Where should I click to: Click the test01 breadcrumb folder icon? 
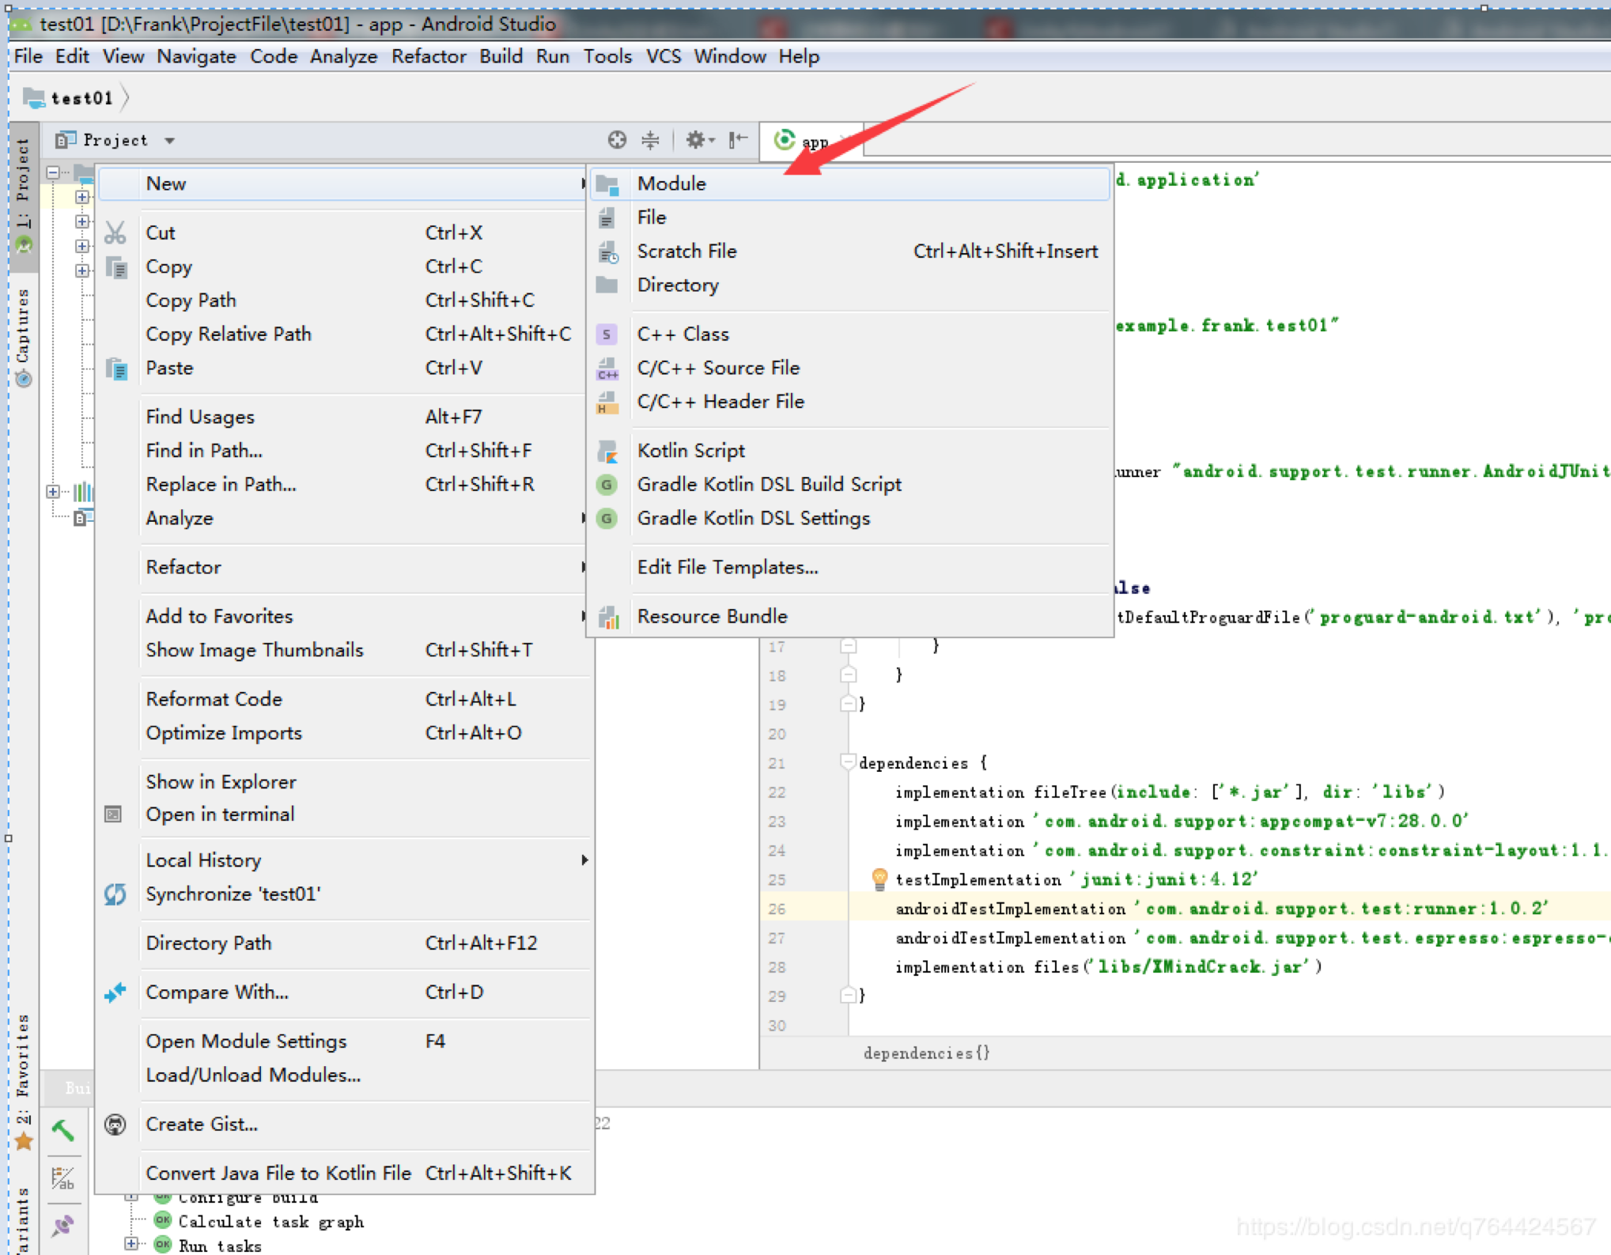pyautogui.click(x=34, y=97)
